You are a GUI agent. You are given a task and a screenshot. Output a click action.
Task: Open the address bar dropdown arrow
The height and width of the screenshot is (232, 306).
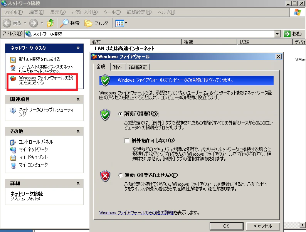pyautogui.click(x=277, y=34)
